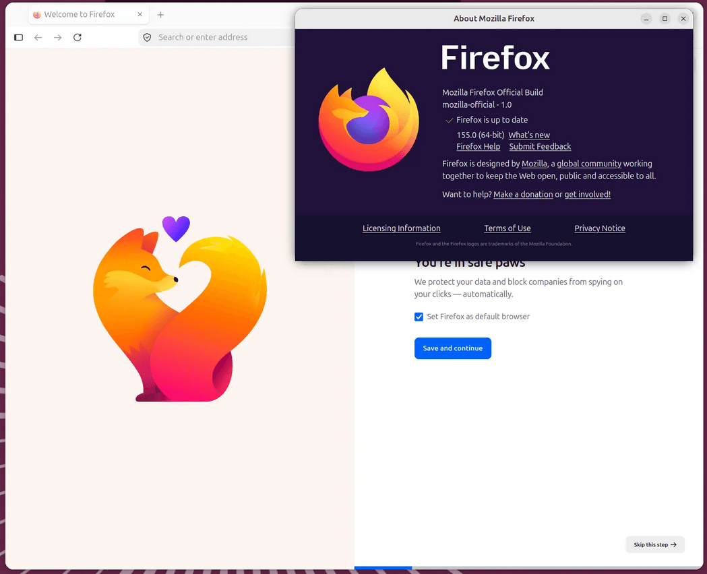707x574 pixels.
Task: Click 'Firefox is up to date' status text
Action: click(492, 120)
